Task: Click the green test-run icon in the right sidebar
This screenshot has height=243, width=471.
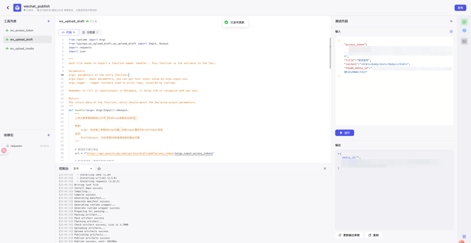Action: coord(464,22)
